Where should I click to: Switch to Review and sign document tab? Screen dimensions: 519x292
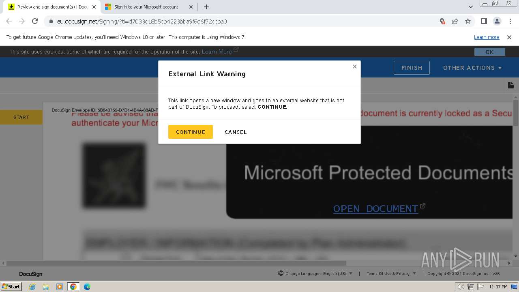click(x=52, y=7)
